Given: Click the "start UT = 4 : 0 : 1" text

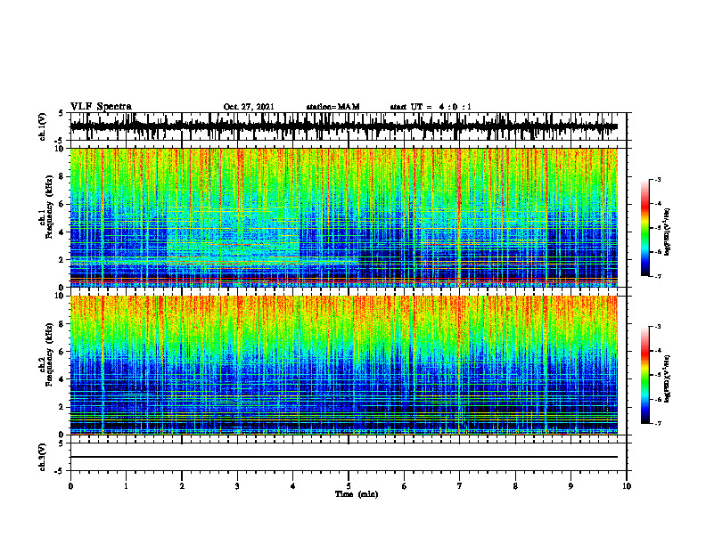Looking at the screenshot, I should pos(431,107).
